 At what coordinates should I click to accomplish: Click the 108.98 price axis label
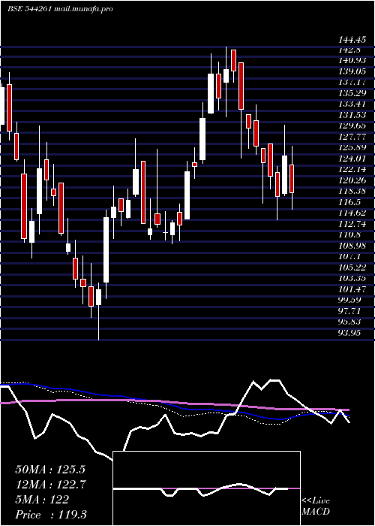pos(352,246)
